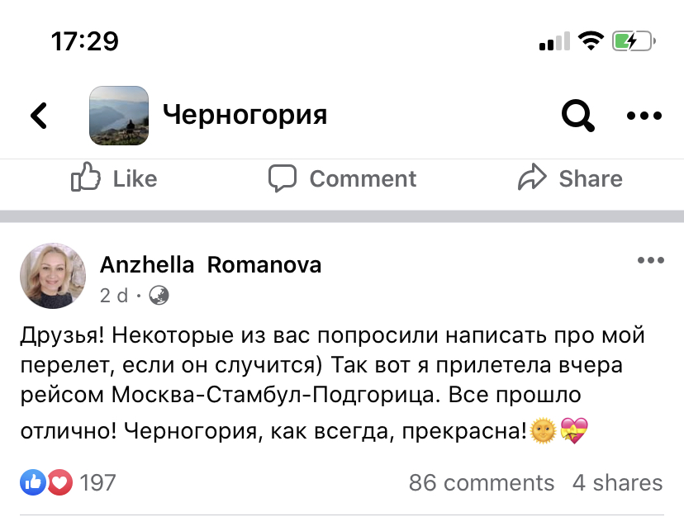Tap the Share arrow icon
The height and width of the screenshot is (517, 684).
[x=533, y=178]
